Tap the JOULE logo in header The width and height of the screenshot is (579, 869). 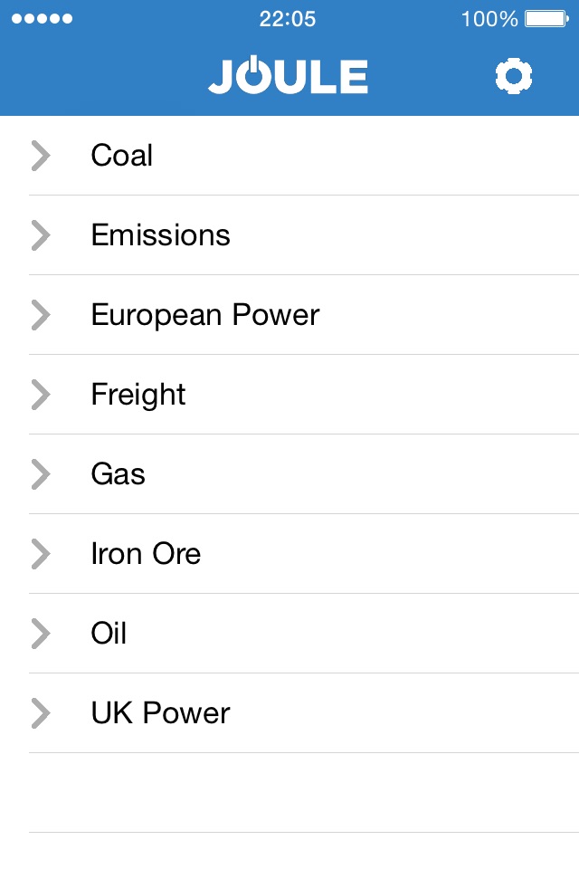pyautogui.click(x=288, y=76)
